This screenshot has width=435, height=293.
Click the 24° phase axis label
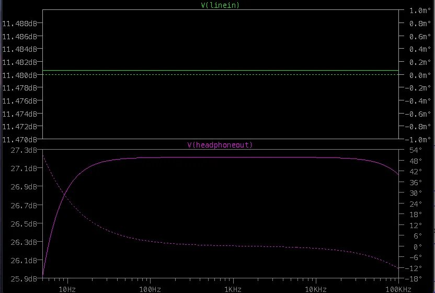416,204
